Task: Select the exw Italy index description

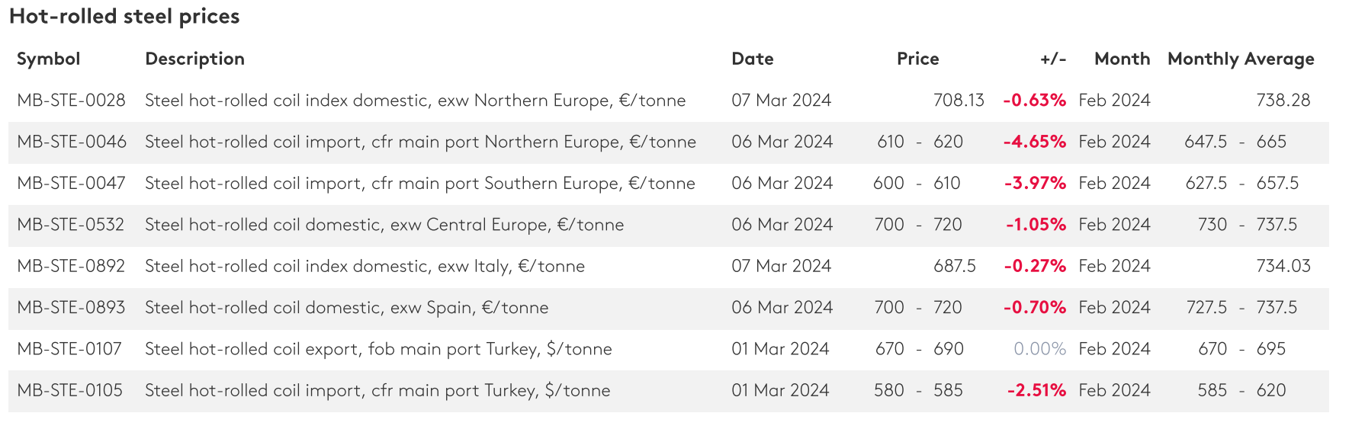Action: point(365,266)
